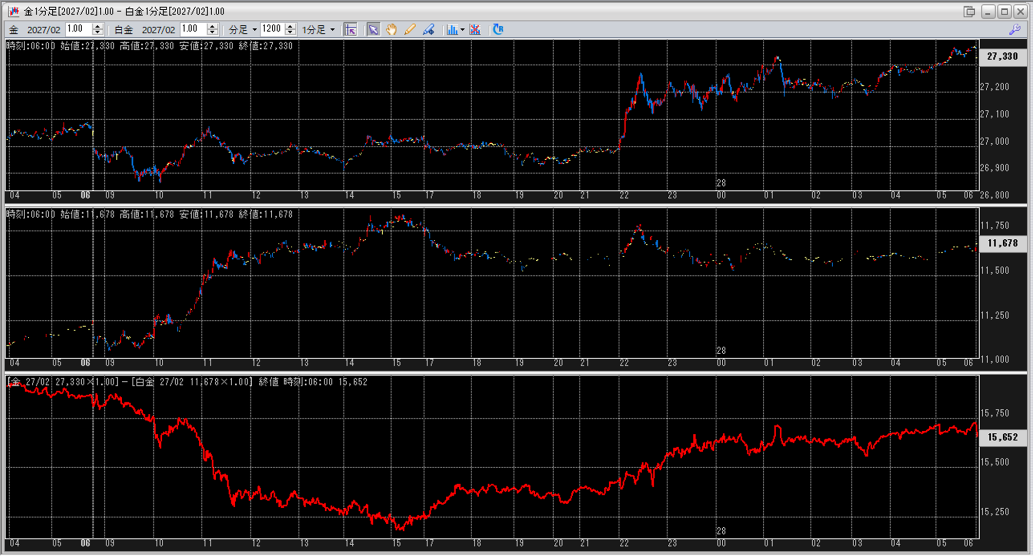
Task: Click the 15,652 spread price marker
Action: click(x=1002, y=437)
